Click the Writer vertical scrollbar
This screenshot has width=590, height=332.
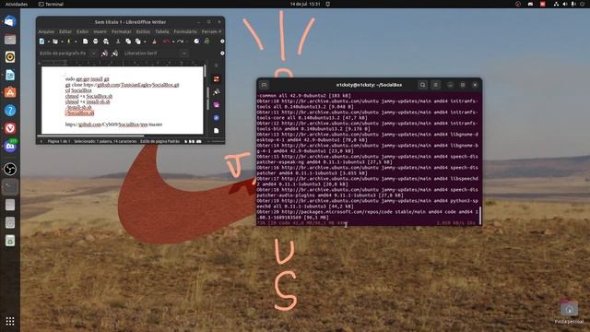[205, 72]
